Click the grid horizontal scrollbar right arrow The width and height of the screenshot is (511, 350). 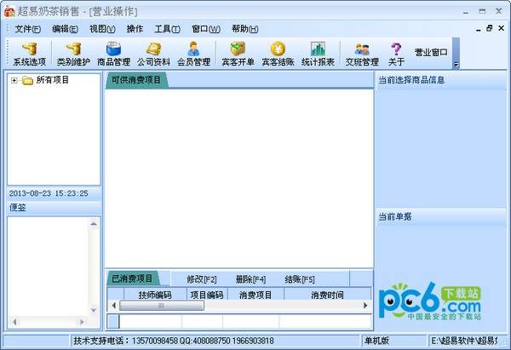click(x=365, y=306)
